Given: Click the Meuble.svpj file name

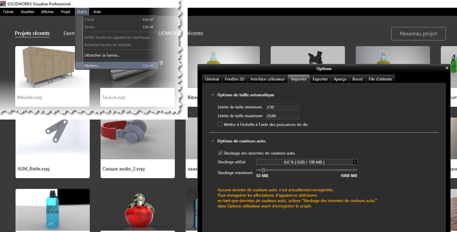Looking at the screenshot, I should point(29,98).
